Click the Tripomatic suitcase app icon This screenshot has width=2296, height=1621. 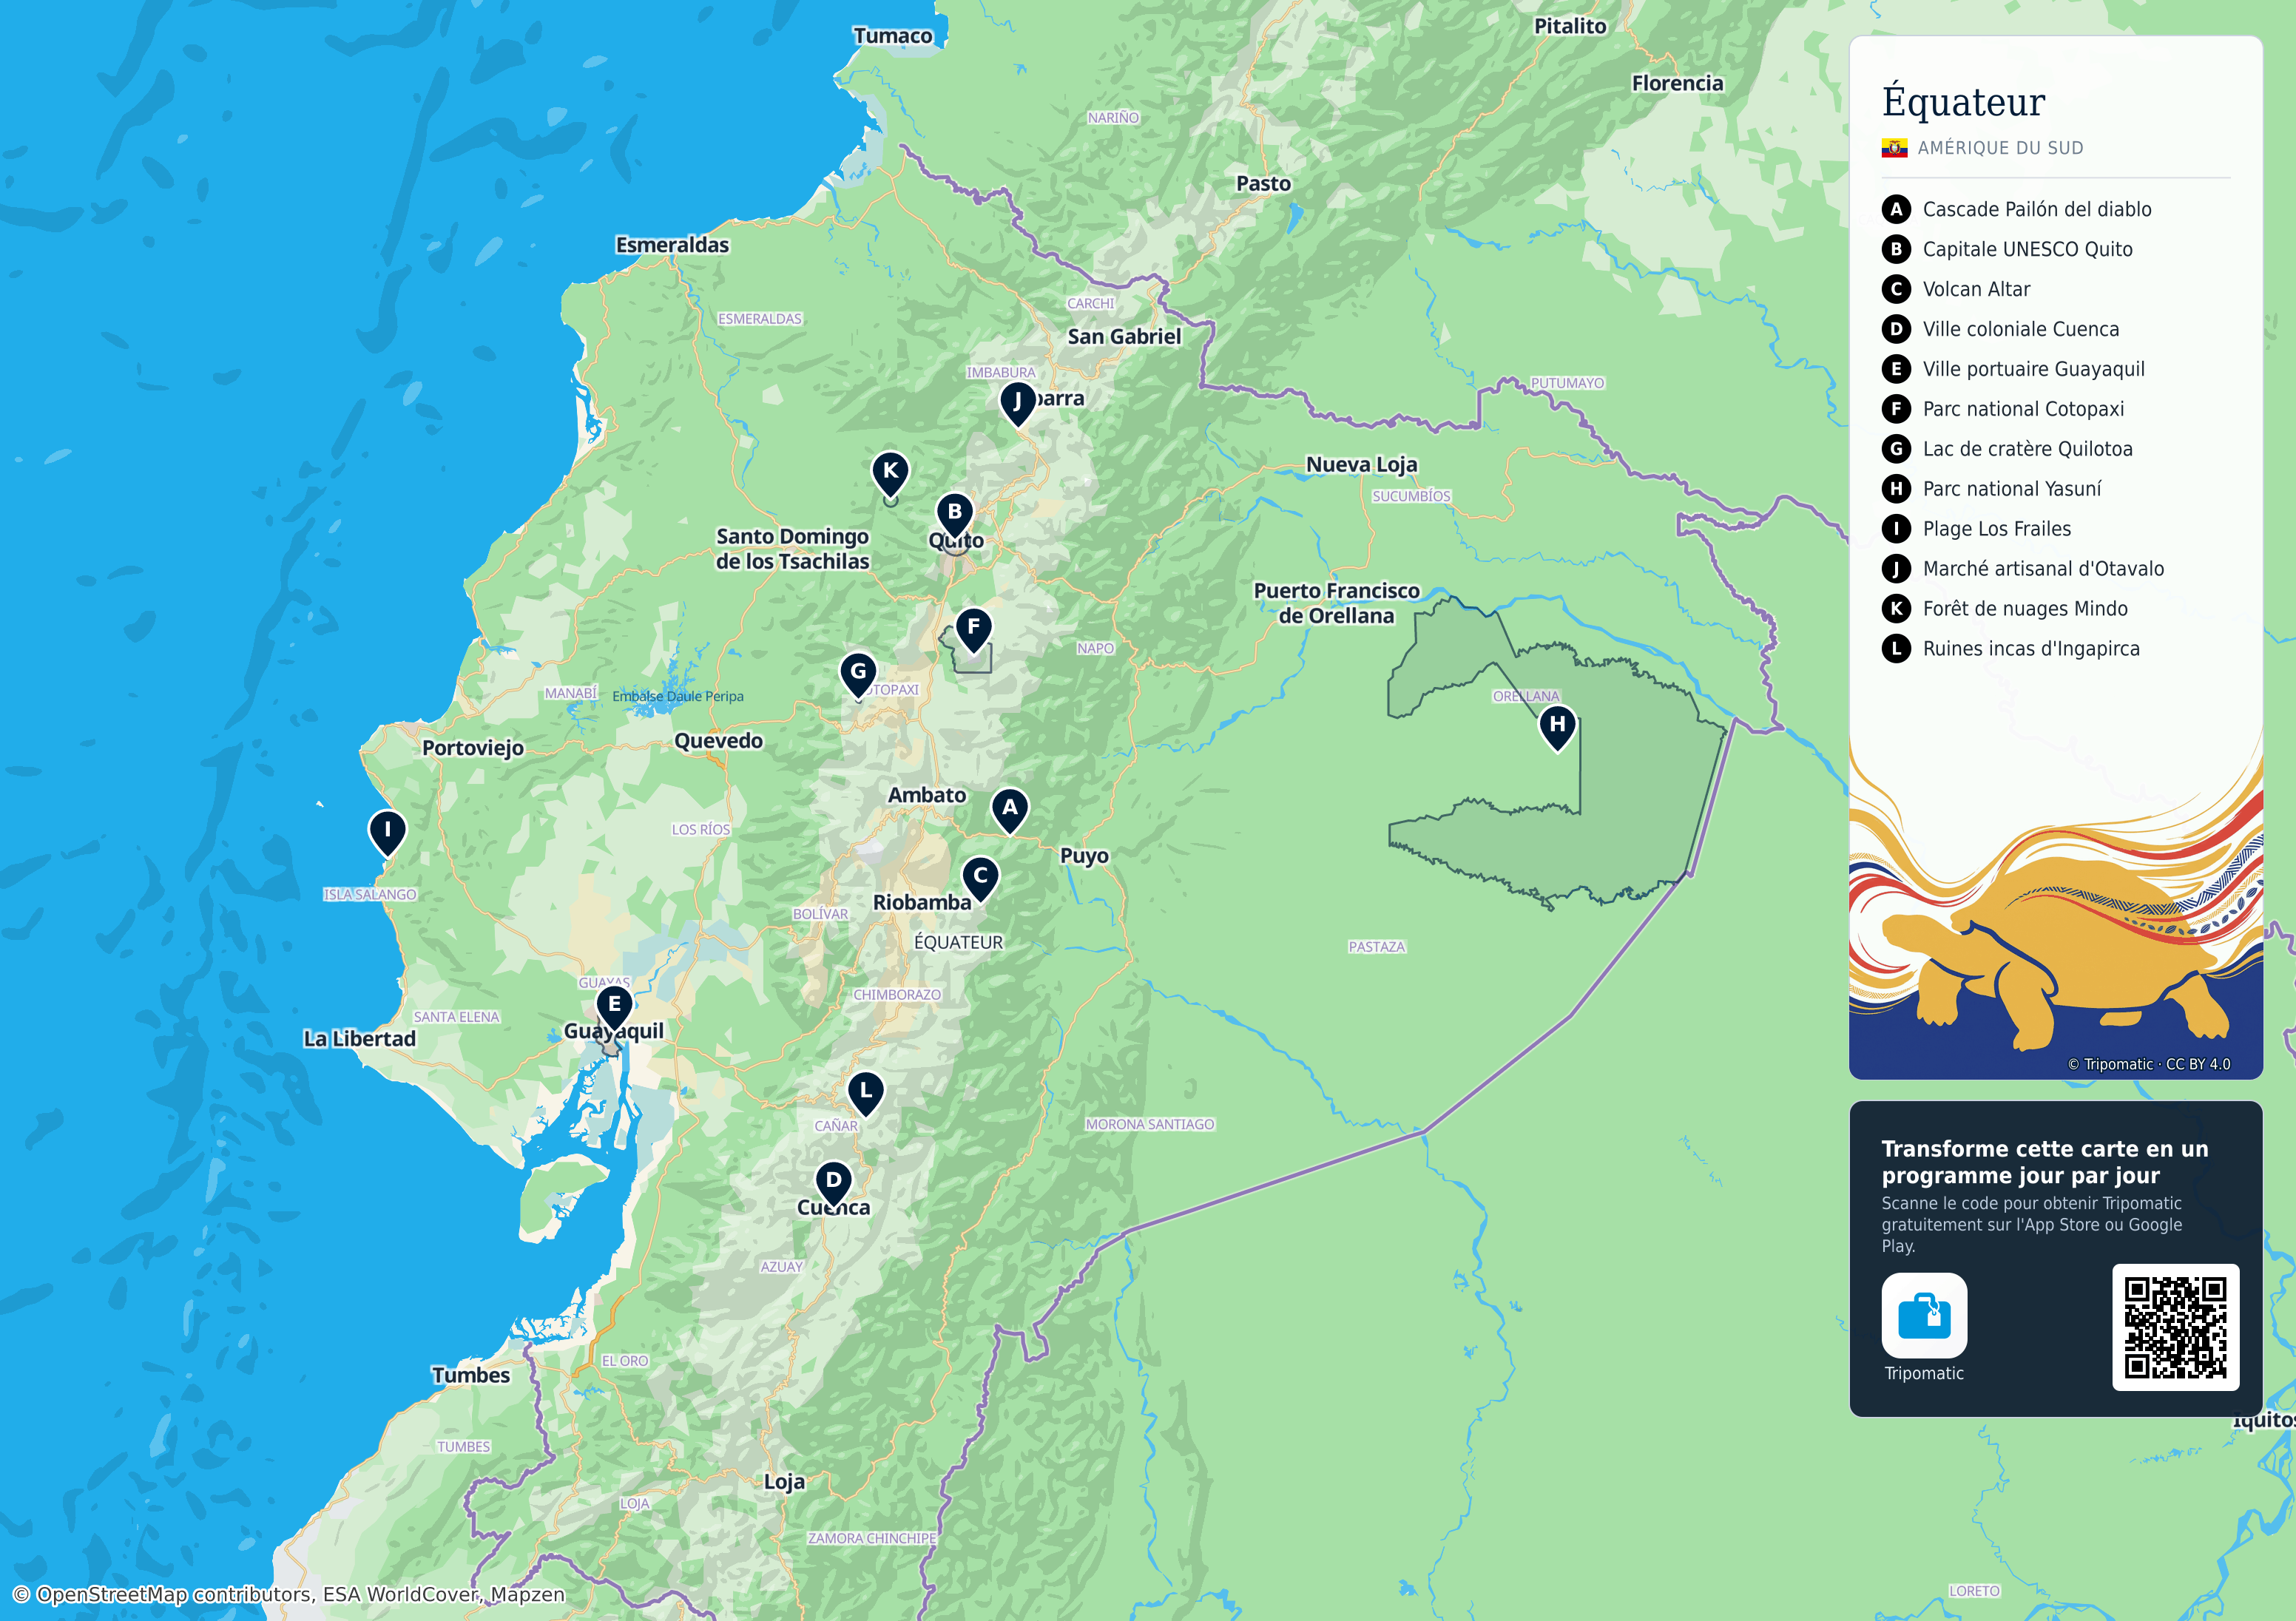(1924, 1315)
